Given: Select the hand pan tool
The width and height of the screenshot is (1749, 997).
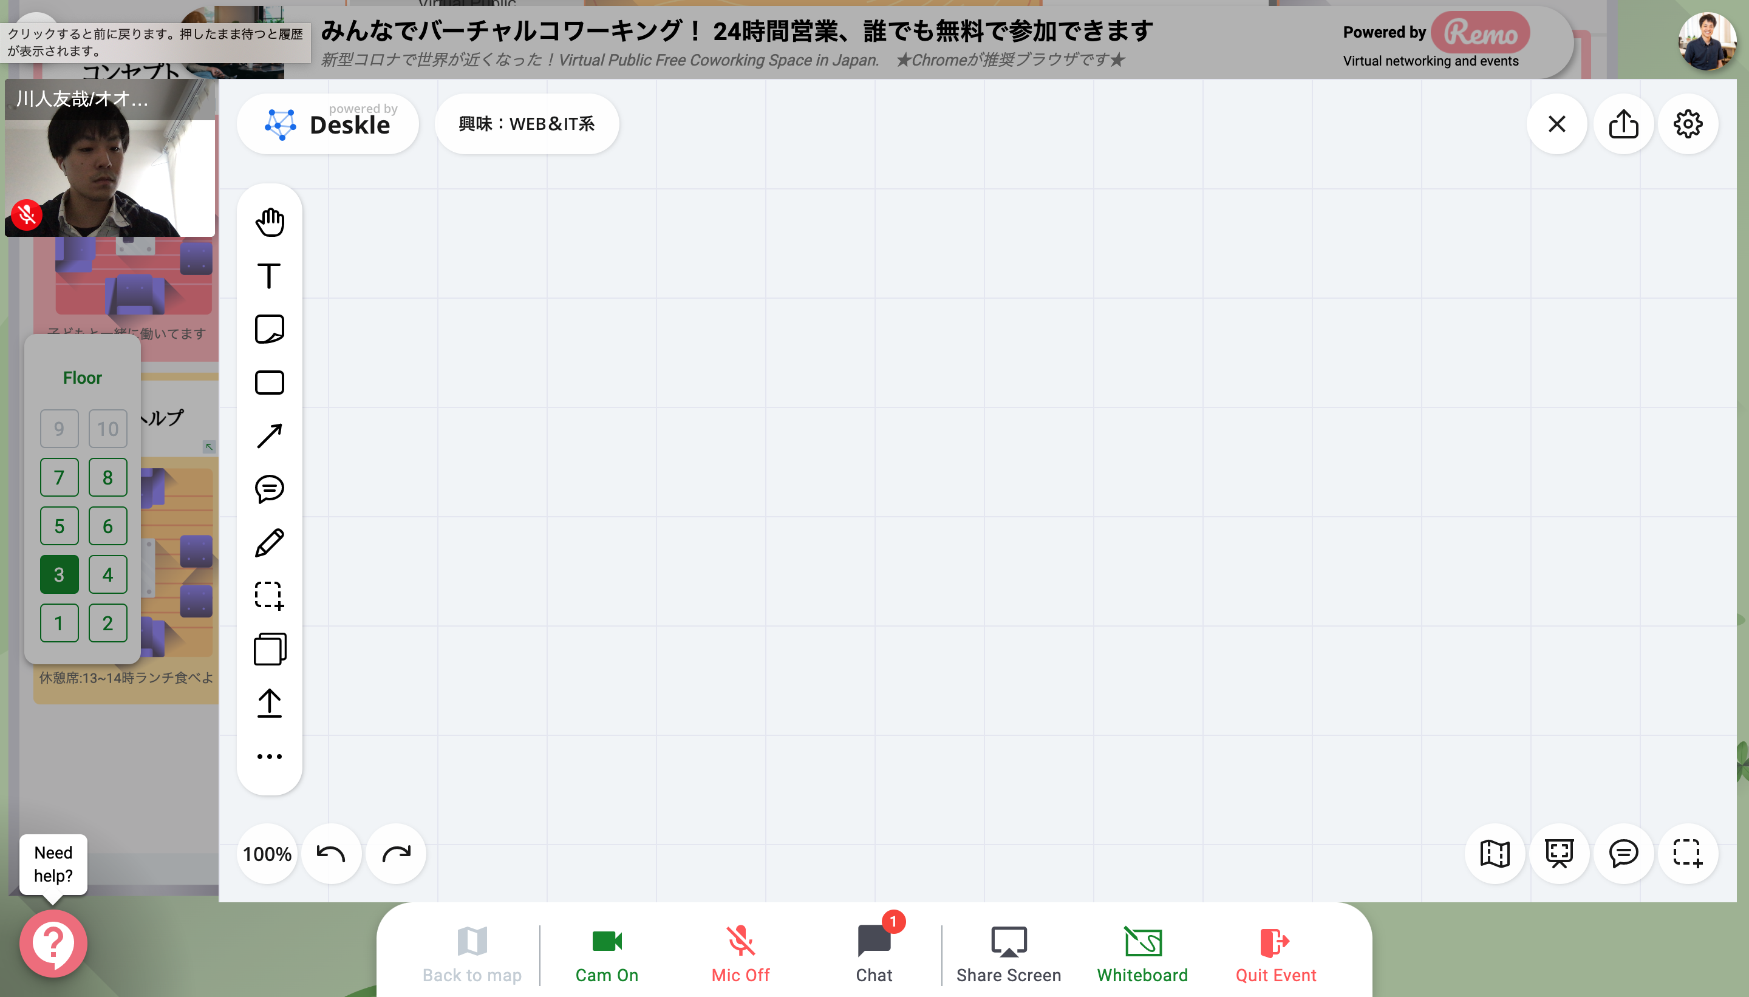Looking at the screenshot, I should point(269,222).
